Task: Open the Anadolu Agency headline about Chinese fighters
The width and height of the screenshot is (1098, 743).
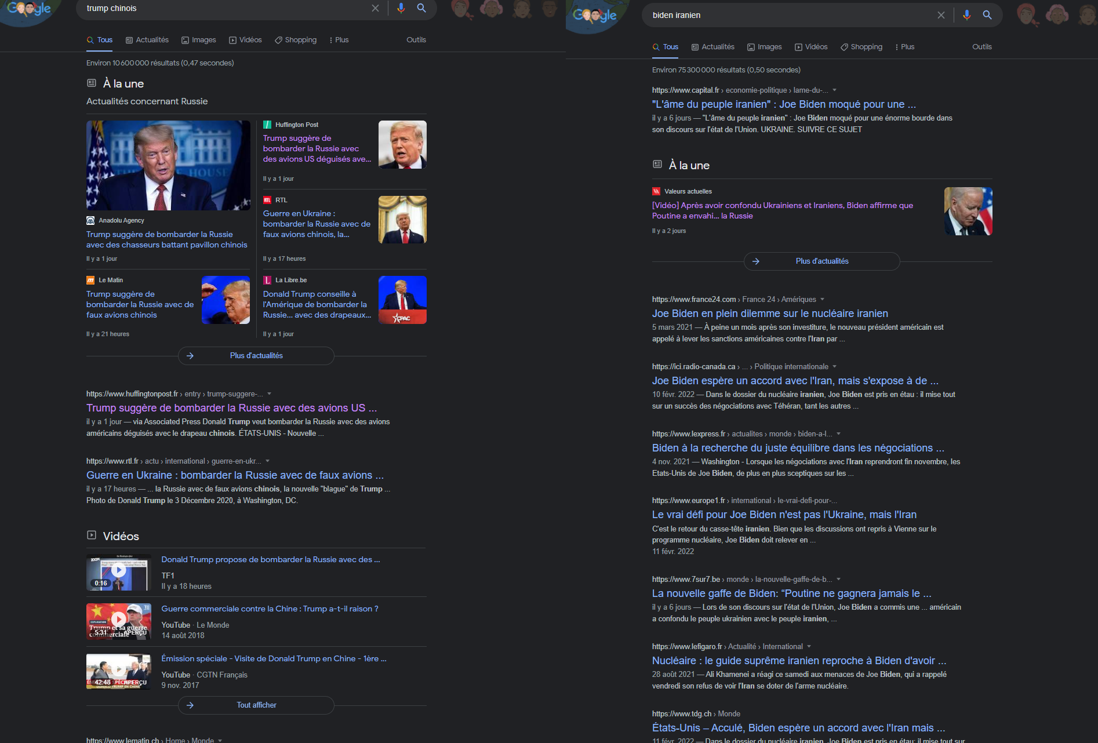Action: pyautogui.click(x=167, y=240)
